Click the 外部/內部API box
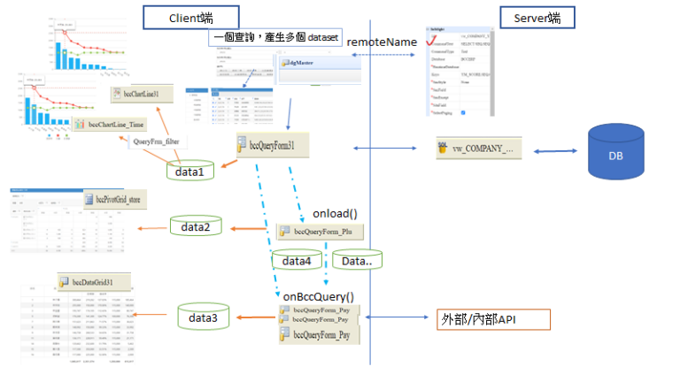 click(492, 318)
